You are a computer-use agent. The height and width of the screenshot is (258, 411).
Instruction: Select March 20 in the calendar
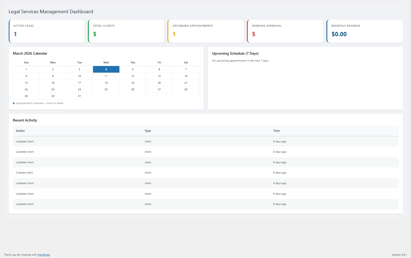coord(159,83)
